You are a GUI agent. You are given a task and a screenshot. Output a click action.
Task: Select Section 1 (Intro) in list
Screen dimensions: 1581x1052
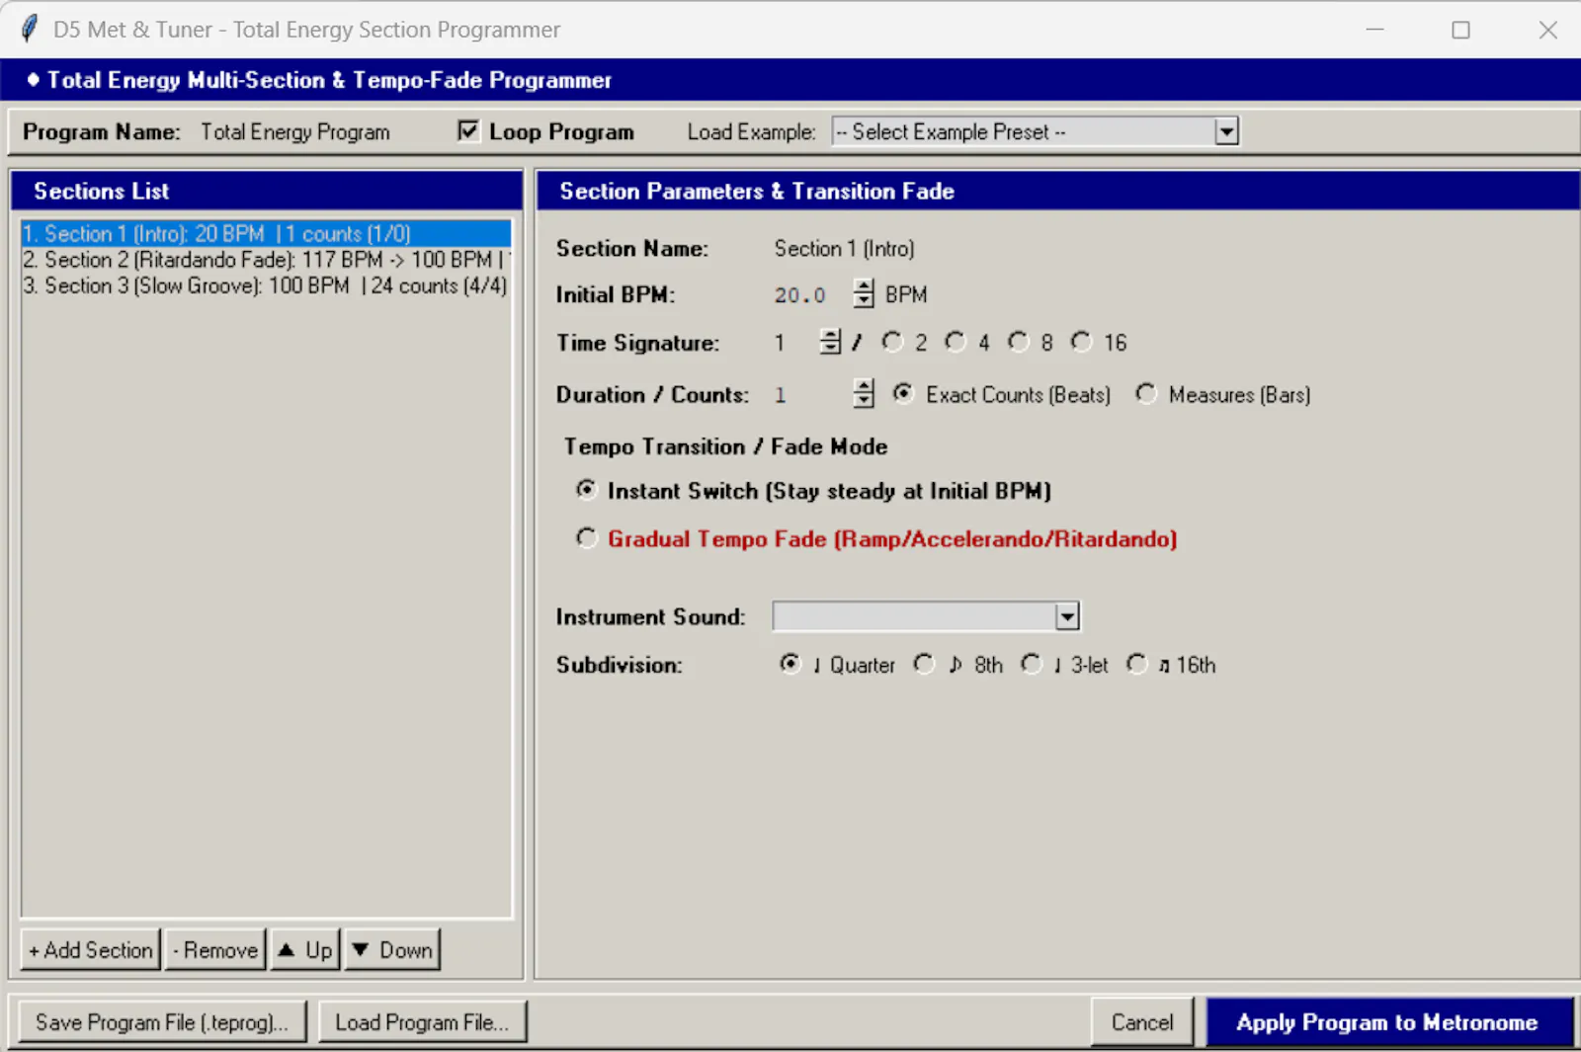[266, 234]
